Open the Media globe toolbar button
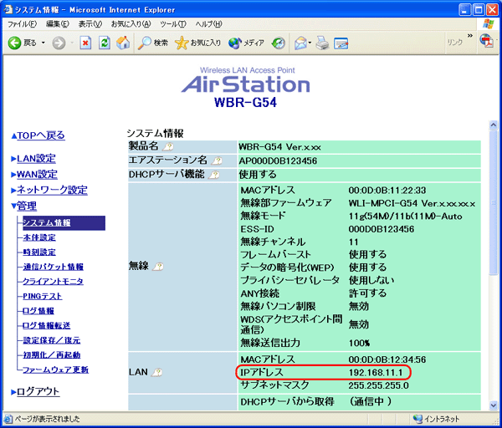The image size is (502, 428). click(x=246, y=43)
